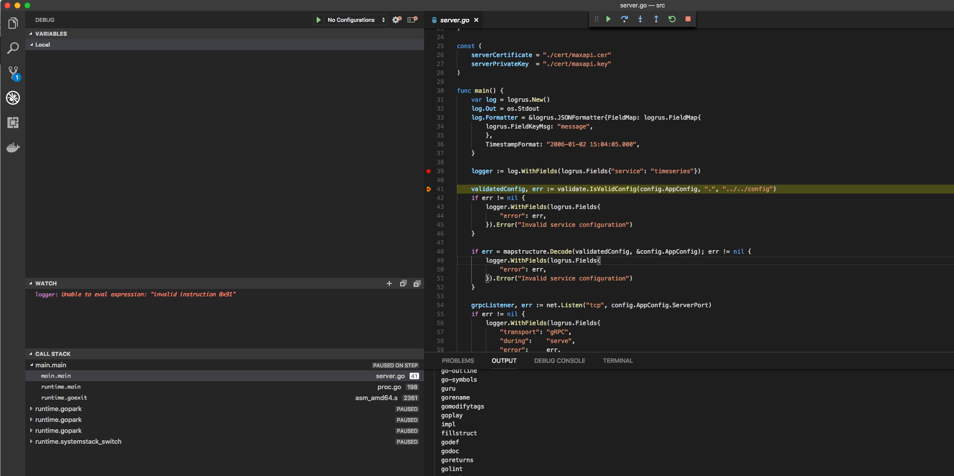Screen dimensions: 954x476
Task: Open the Search view in activity bar
Action: point(13,48)
